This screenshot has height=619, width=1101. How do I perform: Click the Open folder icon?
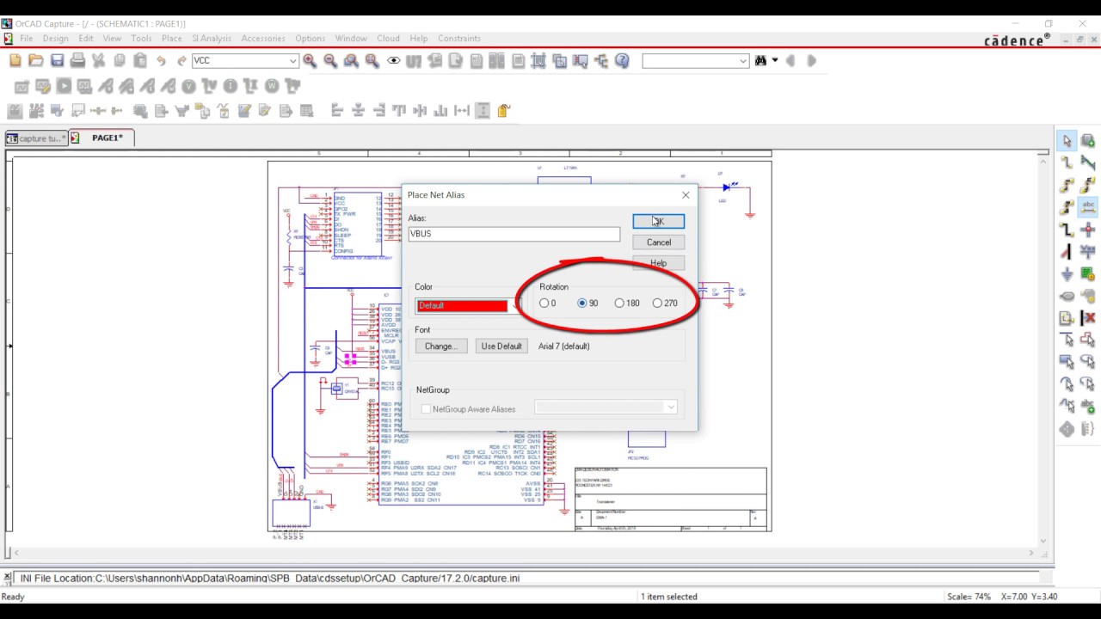(35, 60)
